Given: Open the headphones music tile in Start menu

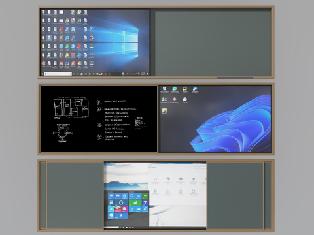Looking at the screenshot, I should pos(131,196).
